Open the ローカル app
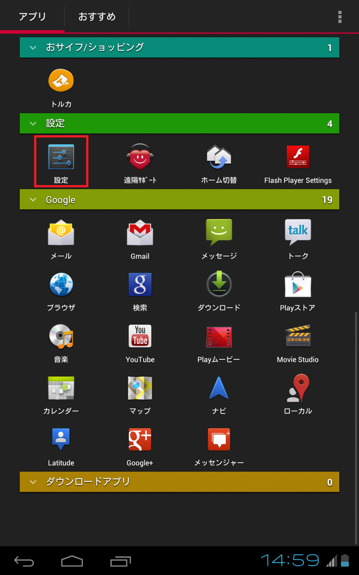Screen dimensions: 359x575 click(298, 394)
